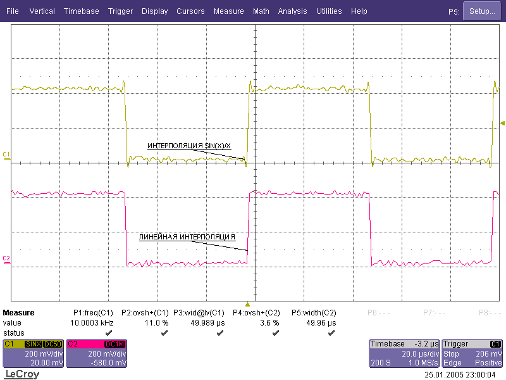Select the empty P6 measurement slot
506x380 pixels.
(378, 312)
